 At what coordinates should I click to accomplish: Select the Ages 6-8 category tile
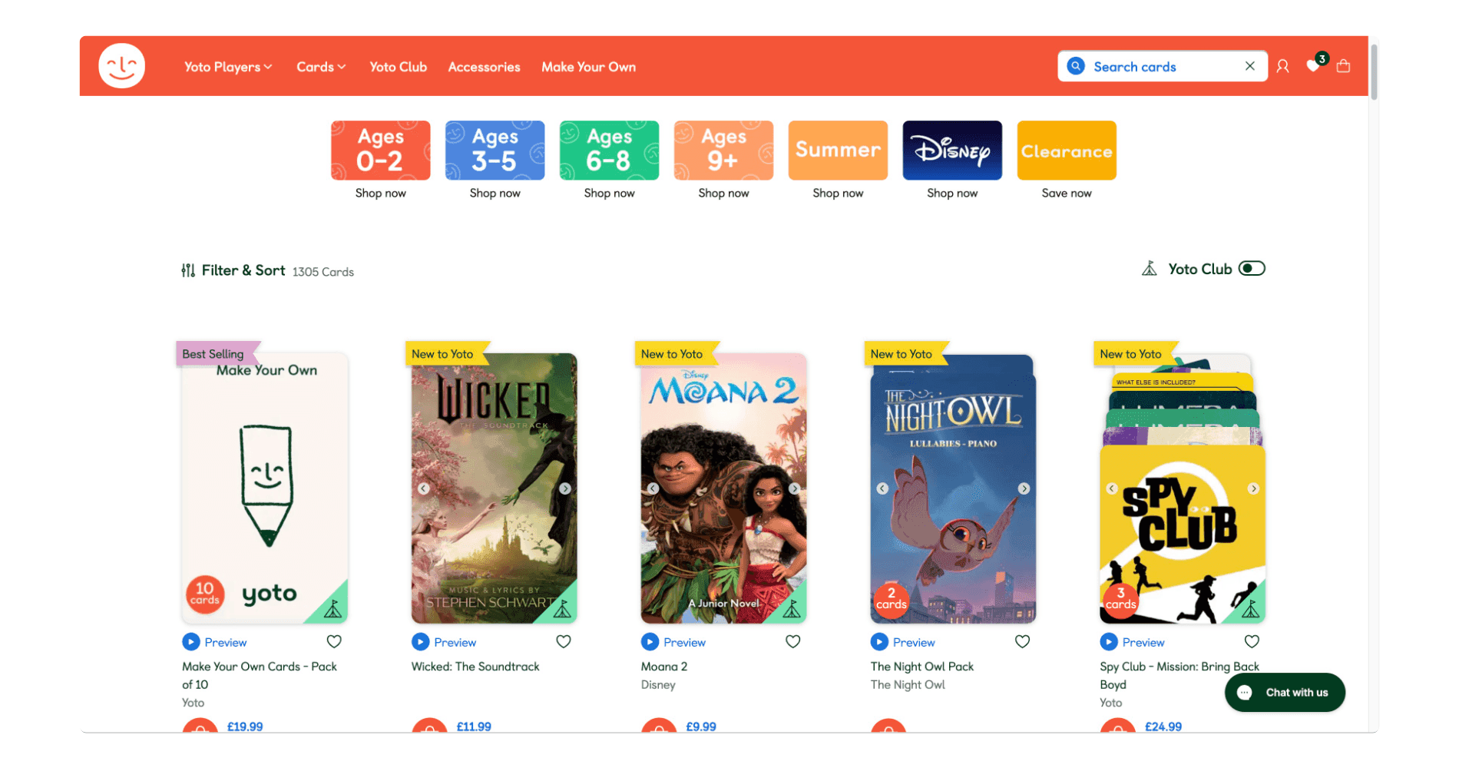tap(609, 151)
